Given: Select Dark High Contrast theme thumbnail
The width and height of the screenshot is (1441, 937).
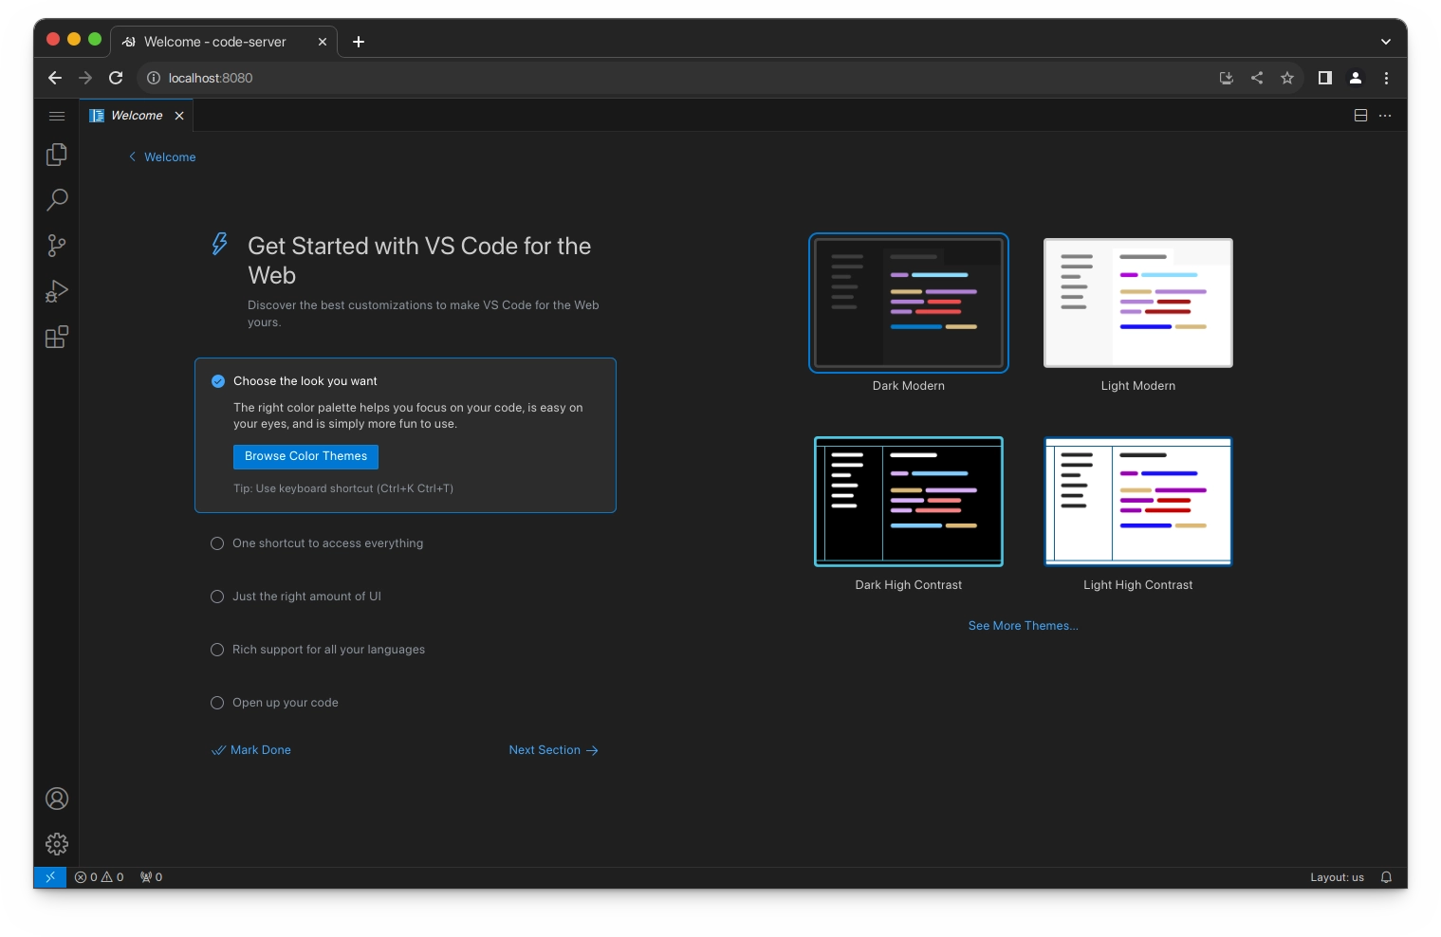Looking at the screenshot, I should (x=909, y=502).
